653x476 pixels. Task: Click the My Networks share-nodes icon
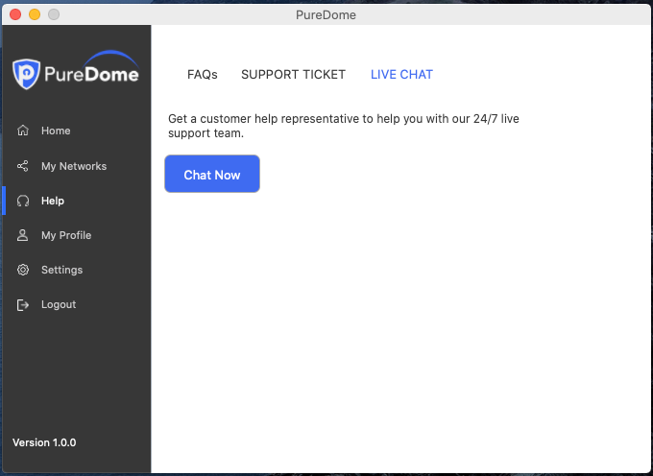tap(23, 166)
